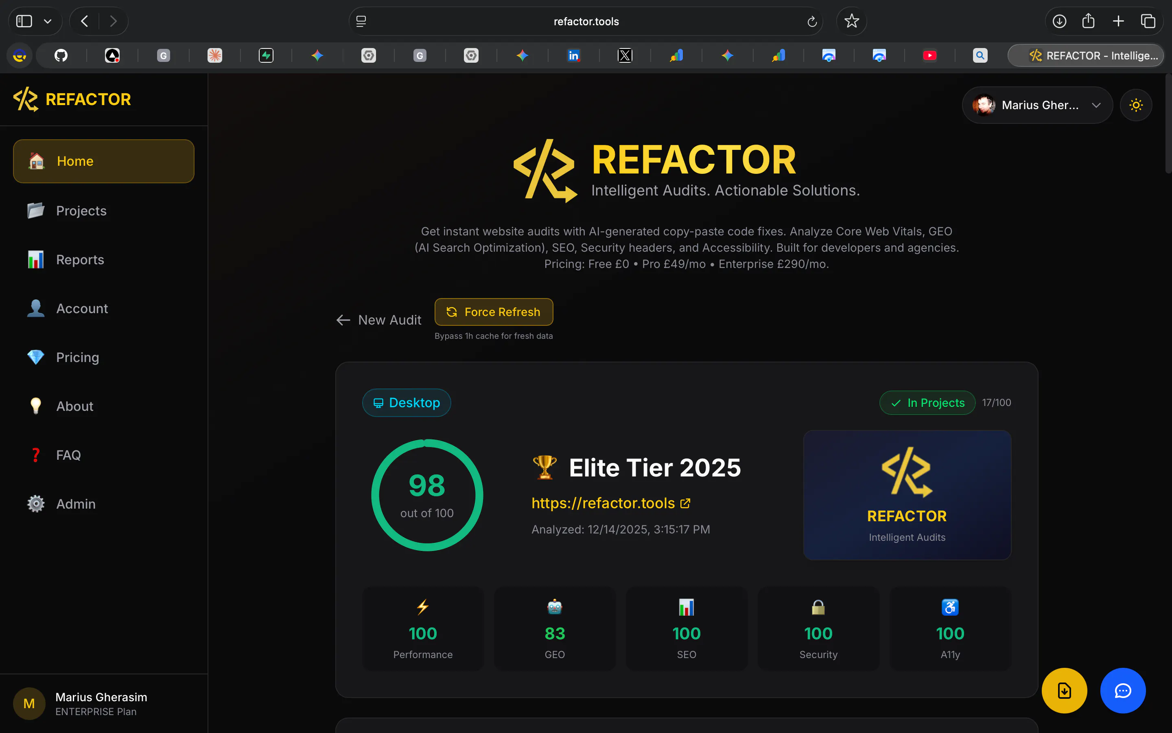Open the blue chat bubble button

click(1123, 690)
